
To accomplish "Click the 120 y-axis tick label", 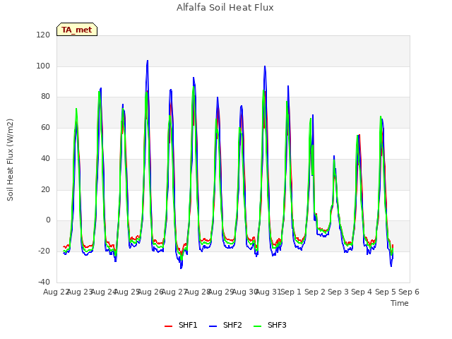I will pos(43,35).
